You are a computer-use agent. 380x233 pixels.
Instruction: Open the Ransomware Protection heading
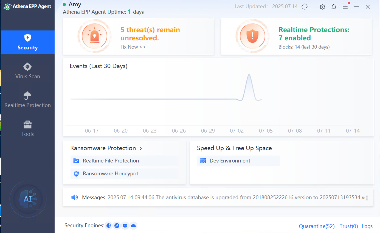tap(103, 148)
